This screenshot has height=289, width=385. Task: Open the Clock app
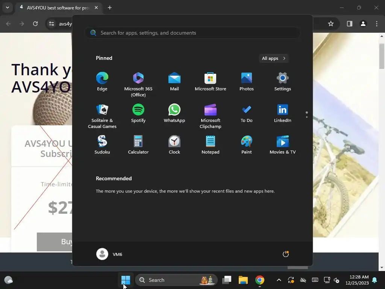[x=174, y=145]
